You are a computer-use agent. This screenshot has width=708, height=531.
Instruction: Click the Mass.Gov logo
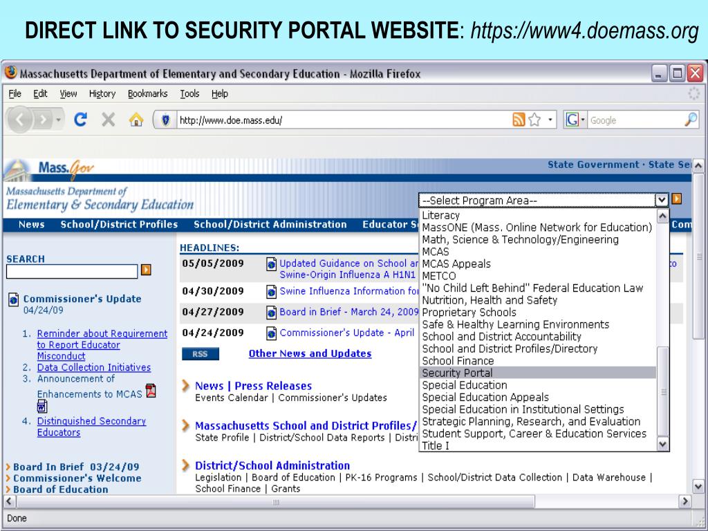pyautogui.click(x=66, y=169)
